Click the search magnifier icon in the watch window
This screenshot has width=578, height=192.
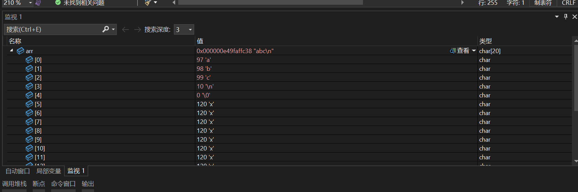[x=106, y=29]
